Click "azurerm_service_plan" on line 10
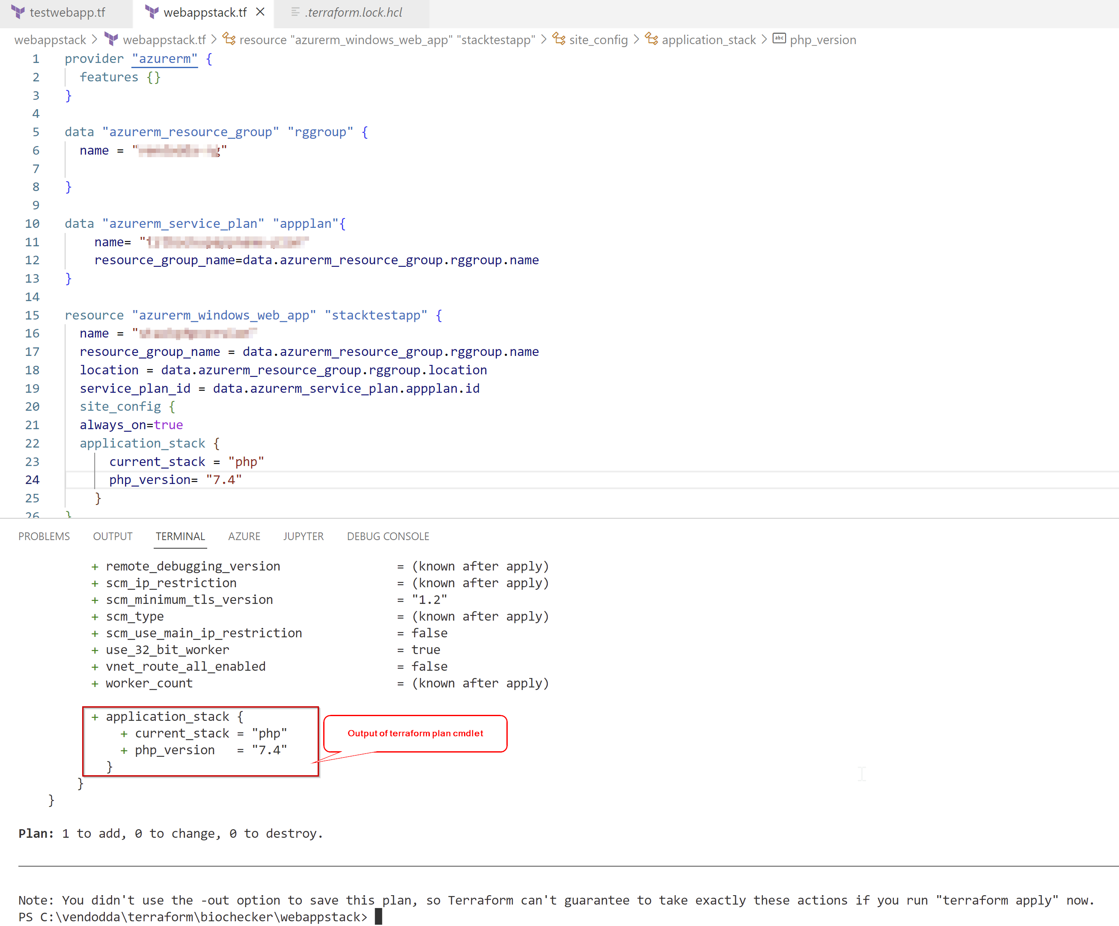The width and height of the screenshot is (1119, 926). 183,224
